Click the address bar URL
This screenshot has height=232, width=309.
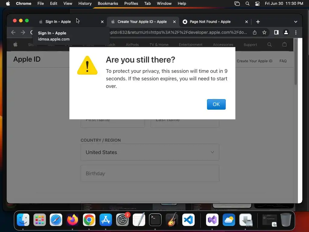(178, 32)
